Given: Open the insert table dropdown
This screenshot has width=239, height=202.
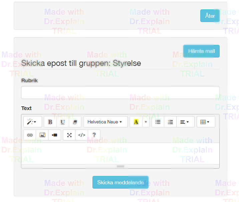Looking at the screenshot, I should [x=206, y=122].
